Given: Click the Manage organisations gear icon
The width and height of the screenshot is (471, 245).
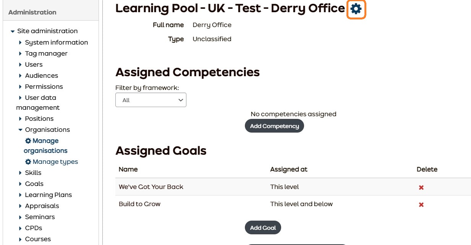Looking at the screenshot, I should coord(27,141).
